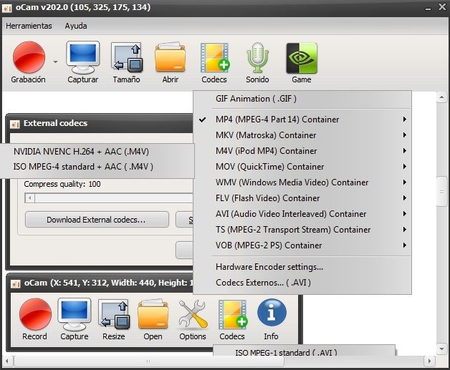The width and height of the screenshot is (450, 370).
Task: Click the oCam title bar app icon
Action: click(x=7, y=8)
